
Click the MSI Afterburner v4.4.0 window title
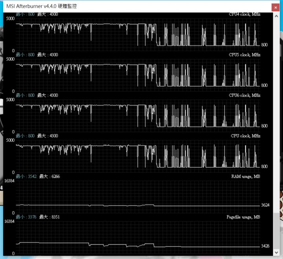coord(42,6)
